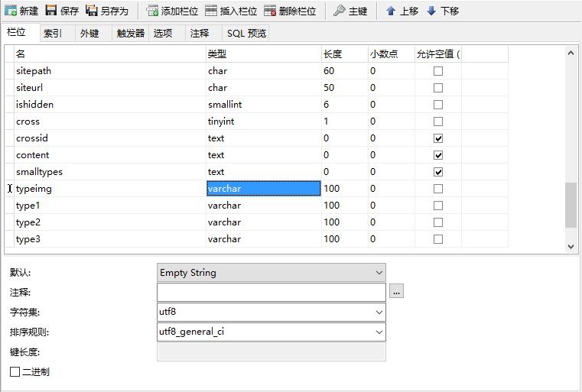Image resolution: width=582 pixels, height=392 pixels.
Task: Click the 保存 (Save) disk icon
Action: coord(50,11)
